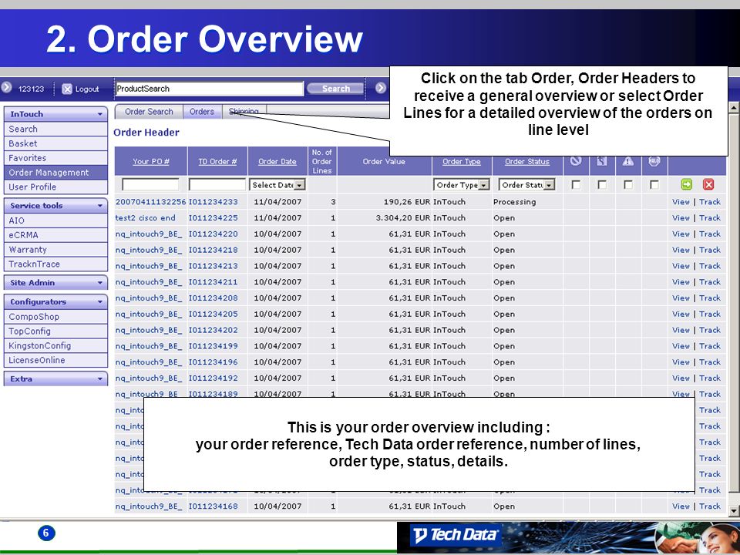The image size is (740, 555).
Task: Open CompoShop configurator
Action: pyautogui.click(x=55, y=317)
